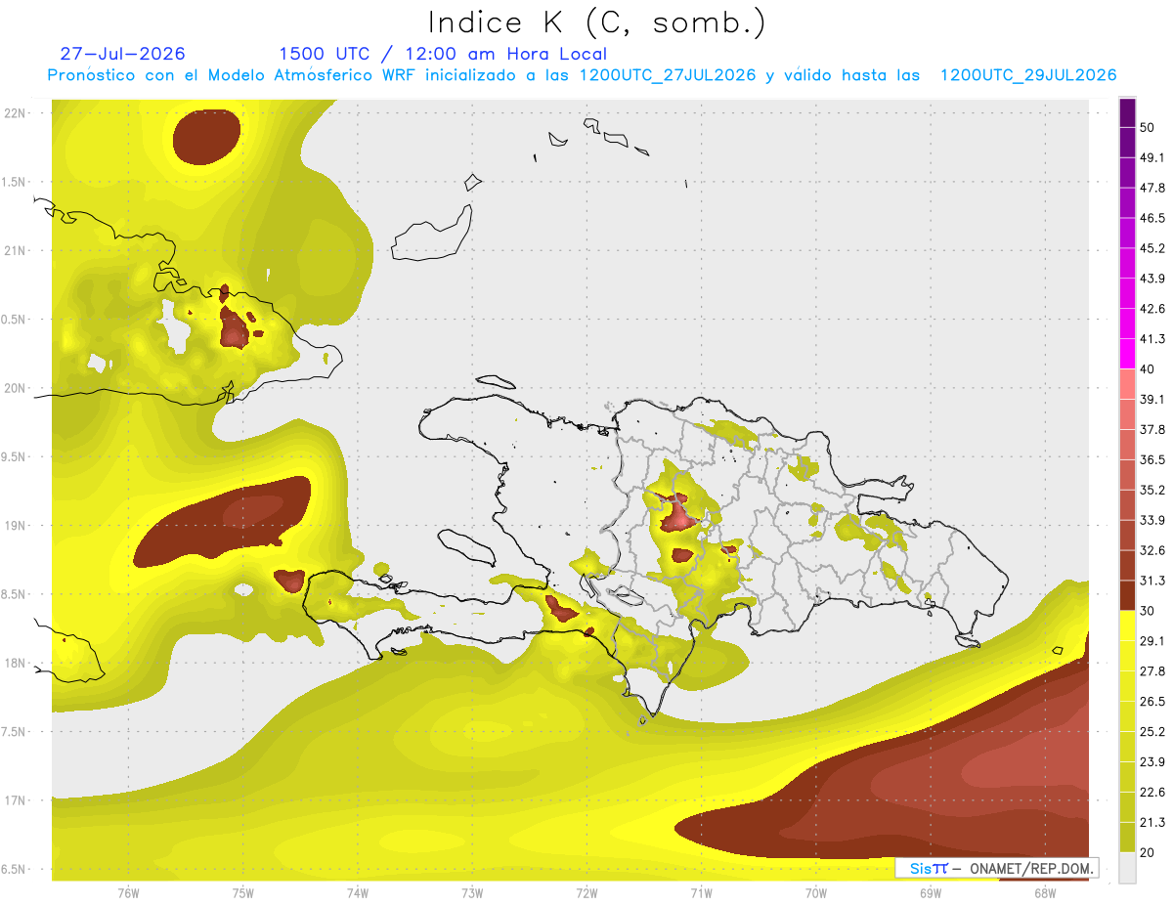Click the "37.8" color scale value
This screenshot has width=1173, height=906.
pos(1152,429)
